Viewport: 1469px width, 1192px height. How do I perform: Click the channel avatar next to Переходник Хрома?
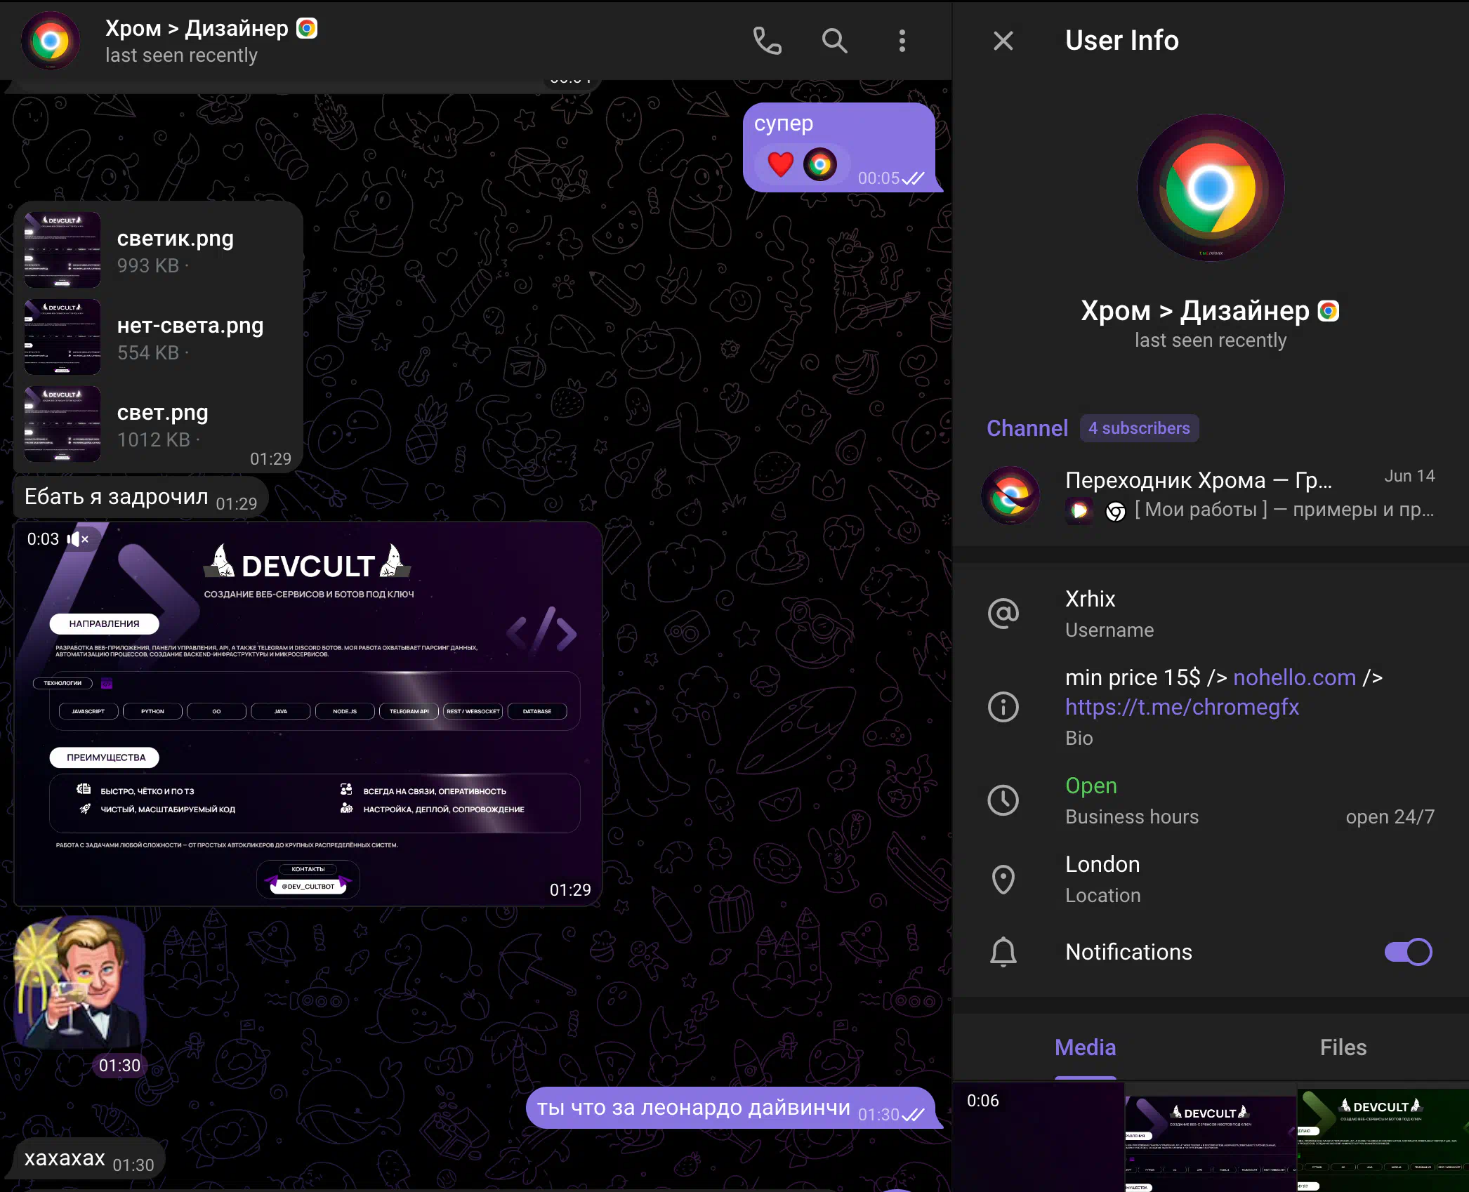coord(1010,495)
